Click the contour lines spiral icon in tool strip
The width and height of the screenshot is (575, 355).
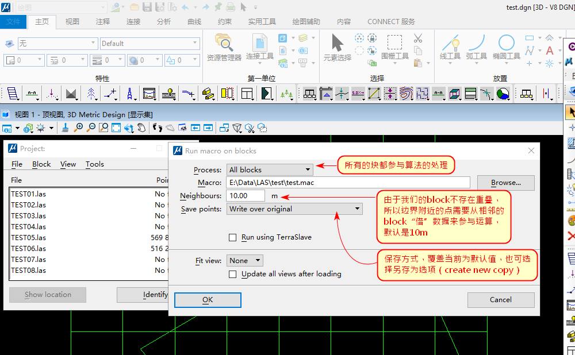[406, 94]
